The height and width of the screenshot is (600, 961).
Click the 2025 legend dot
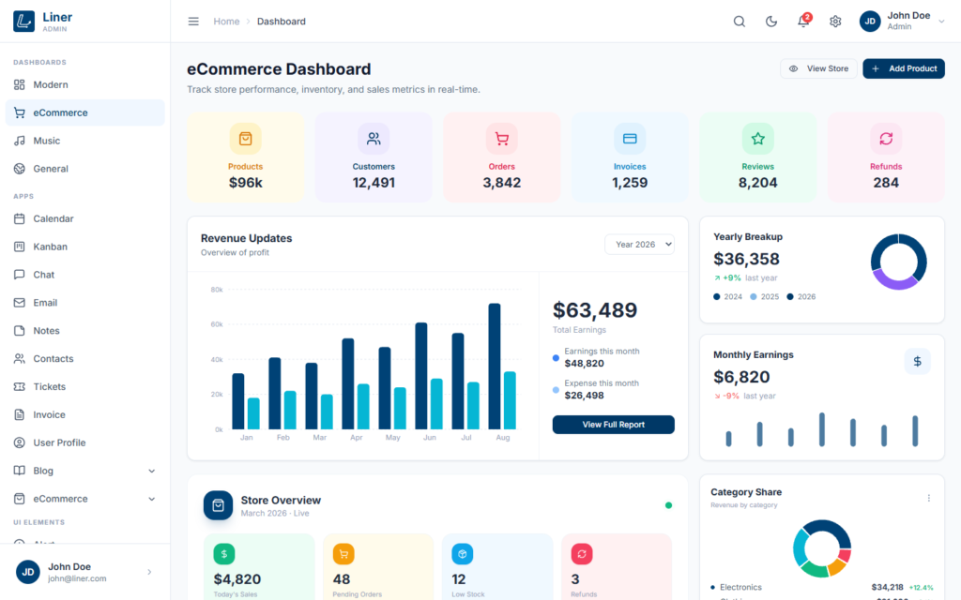754,296
